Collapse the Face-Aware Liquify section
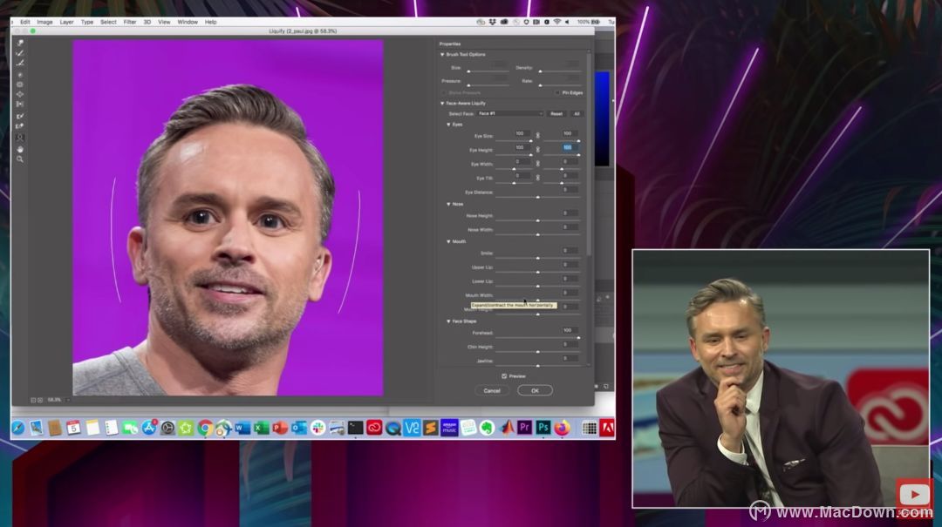Image resolution: width=942 pixels, height=527 pixels. pyautogui.click(x=442, y=104)
